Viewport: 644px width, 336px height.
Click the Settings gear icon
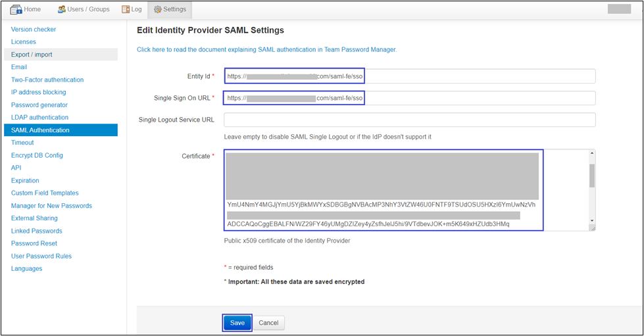point(158,9)
